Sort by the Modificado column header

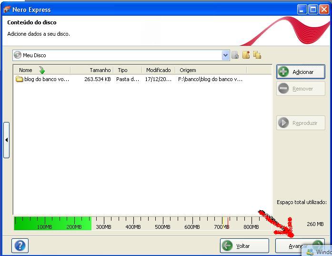pos(158,70)
